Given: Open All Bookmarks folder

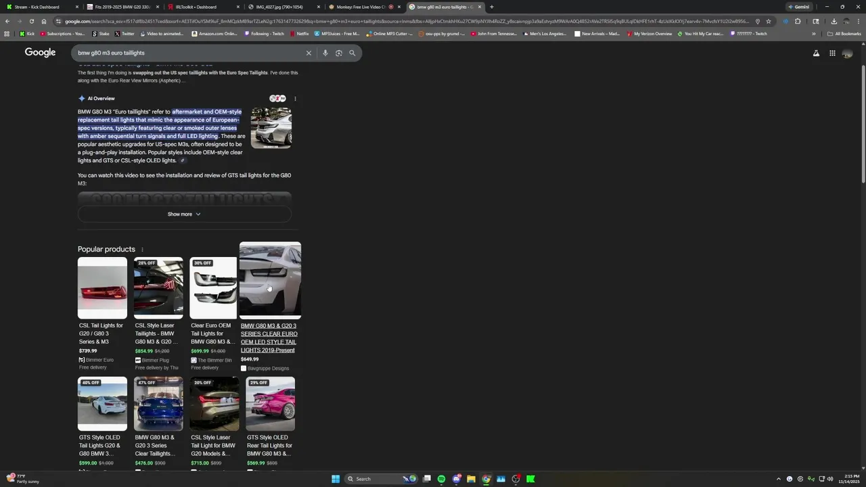Looking at the screenshot, I should (x=844, y=34).
